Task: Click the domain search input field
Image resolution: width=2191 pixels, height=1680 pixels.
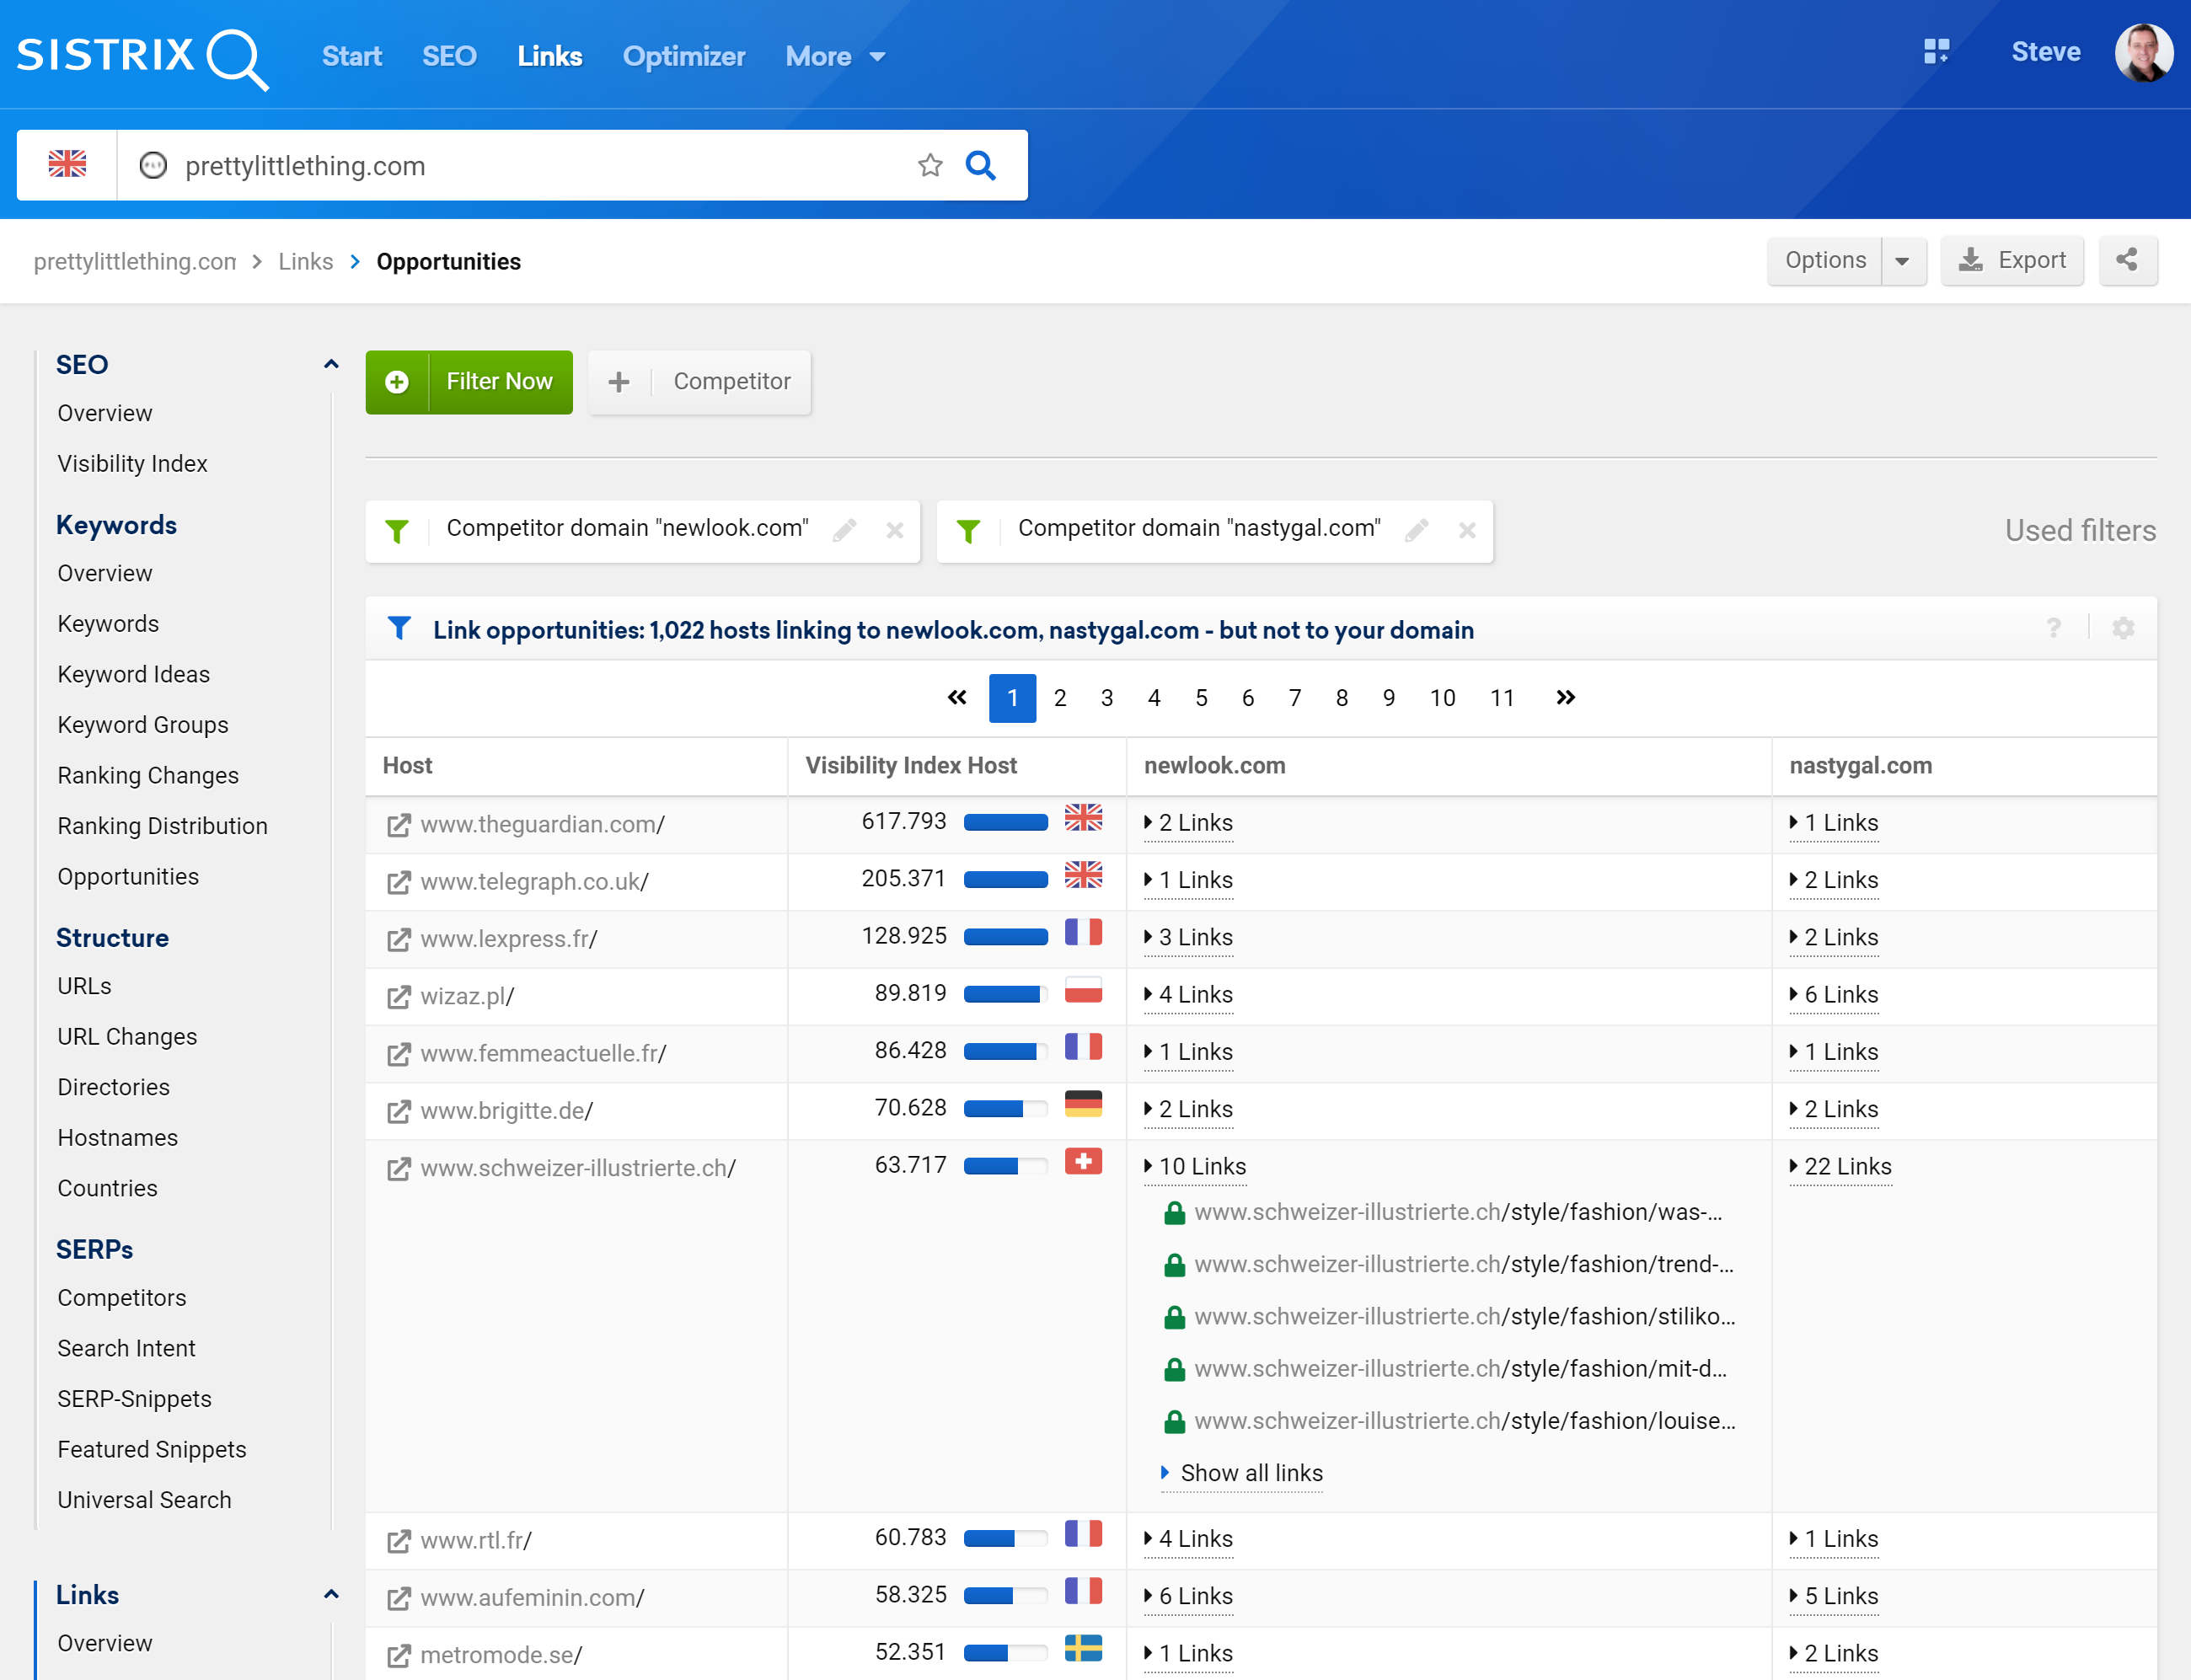Action: 540,165
